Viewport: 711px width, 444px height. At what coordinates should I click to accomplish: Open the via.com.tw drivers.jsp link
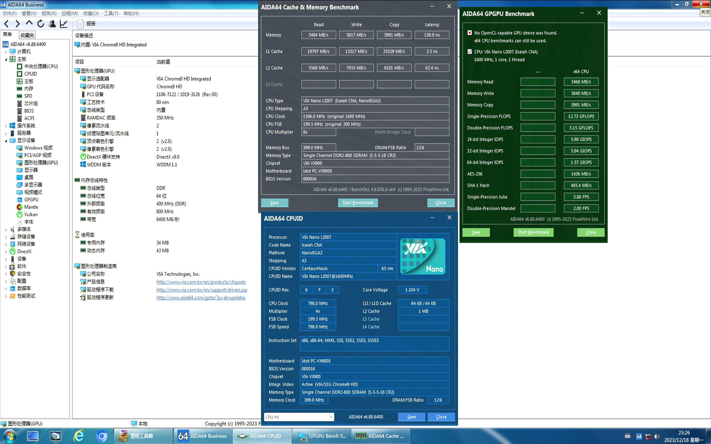(x=202, y=290)
